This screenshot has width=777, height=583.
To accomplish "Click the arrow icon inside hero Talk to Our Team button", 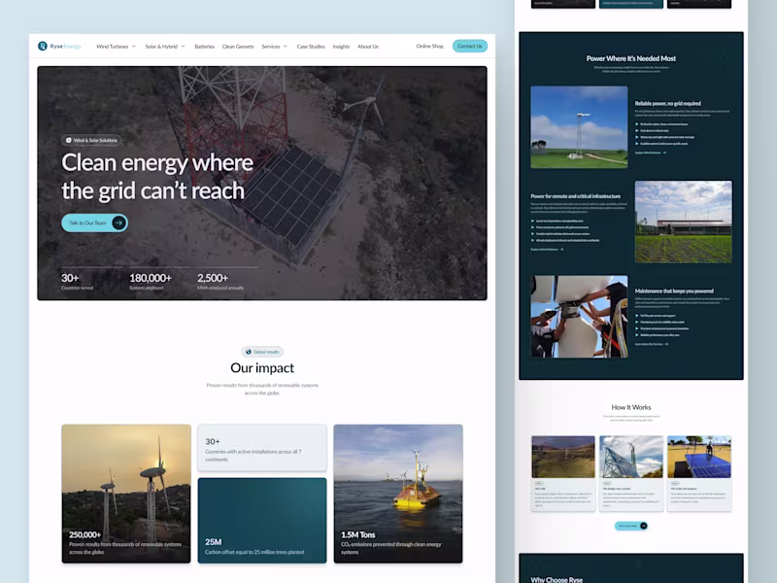I will tap(119, 223).
